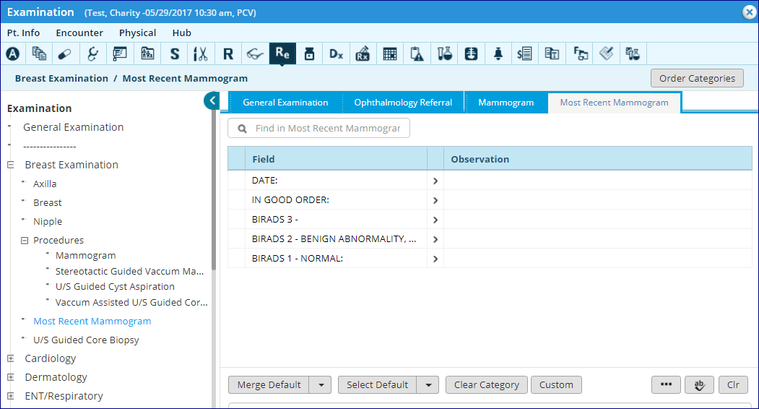Select Nipple in the examination tree

48,221
